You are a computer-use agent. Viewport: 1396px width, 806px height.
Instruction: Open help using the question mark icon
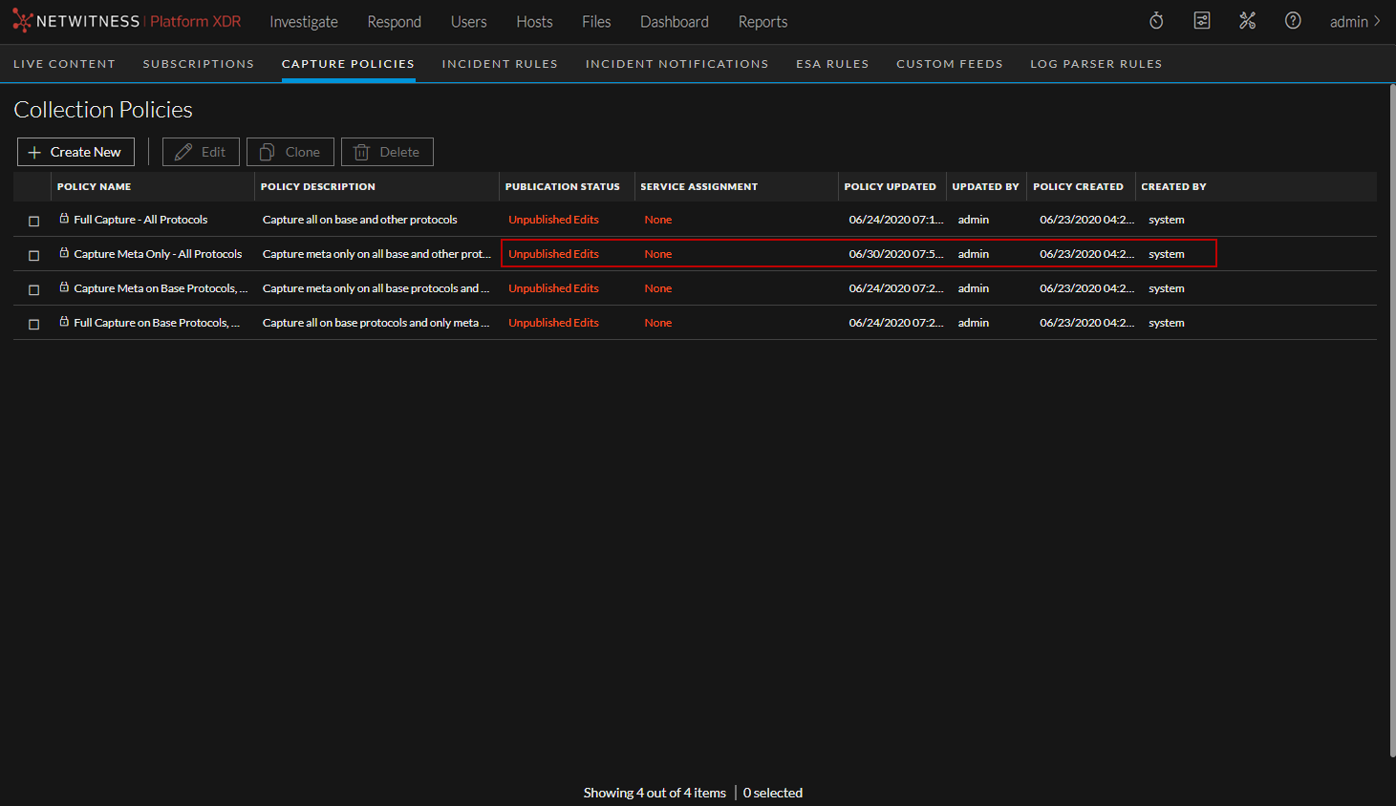pos(1293,21)
